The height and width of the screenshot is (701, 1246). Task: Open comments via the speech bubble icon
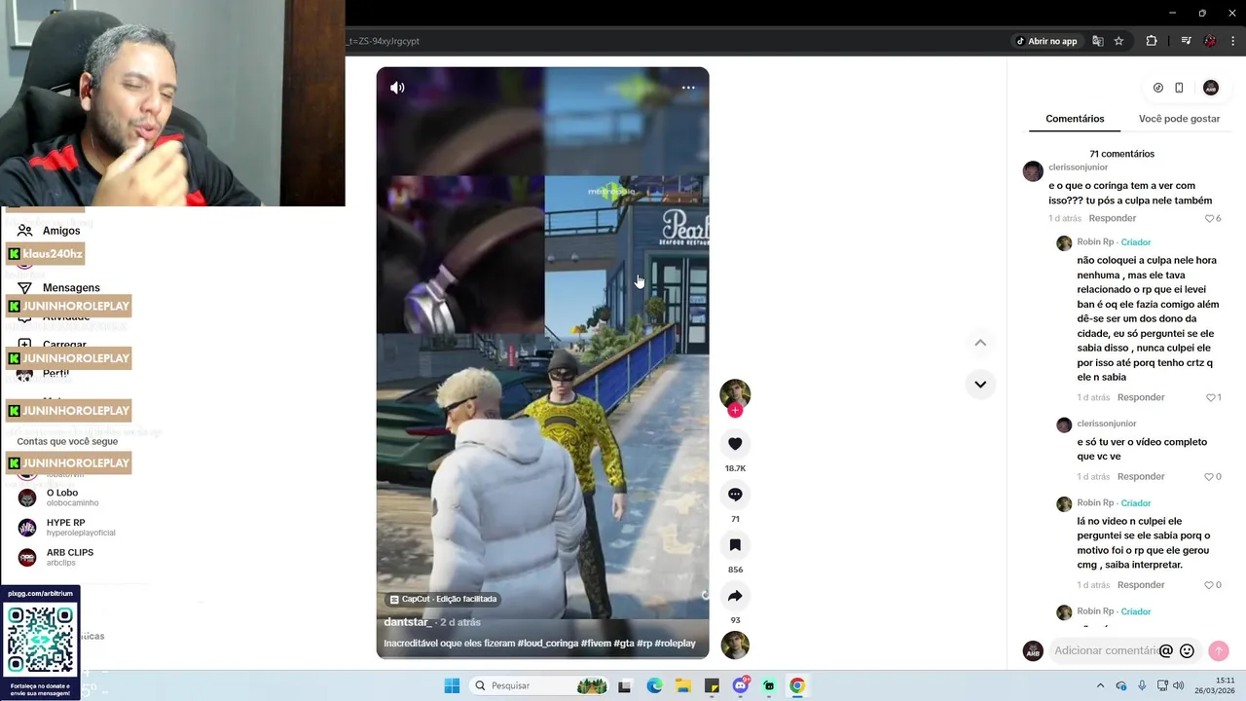pos(735,495)
